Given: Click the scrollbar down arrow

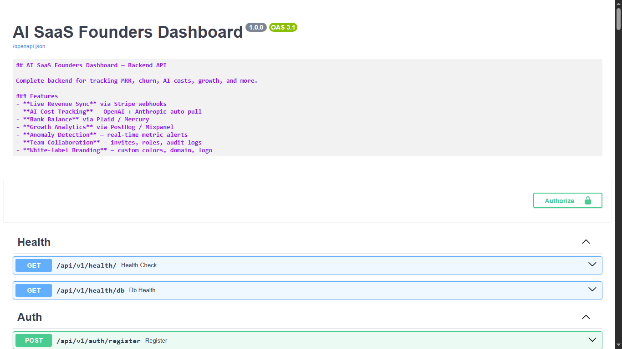Looking at the screenshot, I should (619, 345).
